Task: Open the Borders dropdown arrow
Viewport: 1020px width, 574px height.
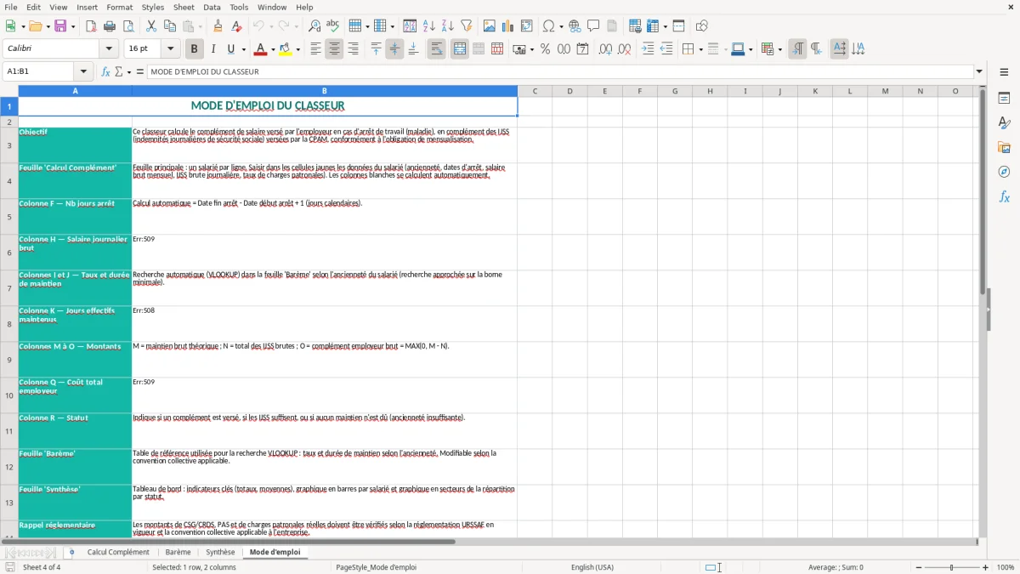Action: pyautogui.click(x=700, y=49)
